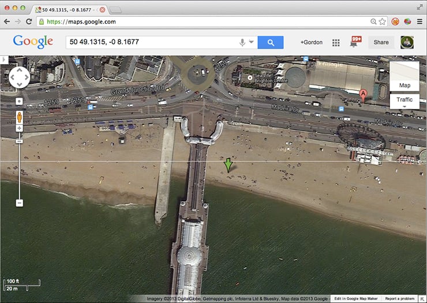Click the green arrow location marker

pyautogui.click(x=229, y=165)
